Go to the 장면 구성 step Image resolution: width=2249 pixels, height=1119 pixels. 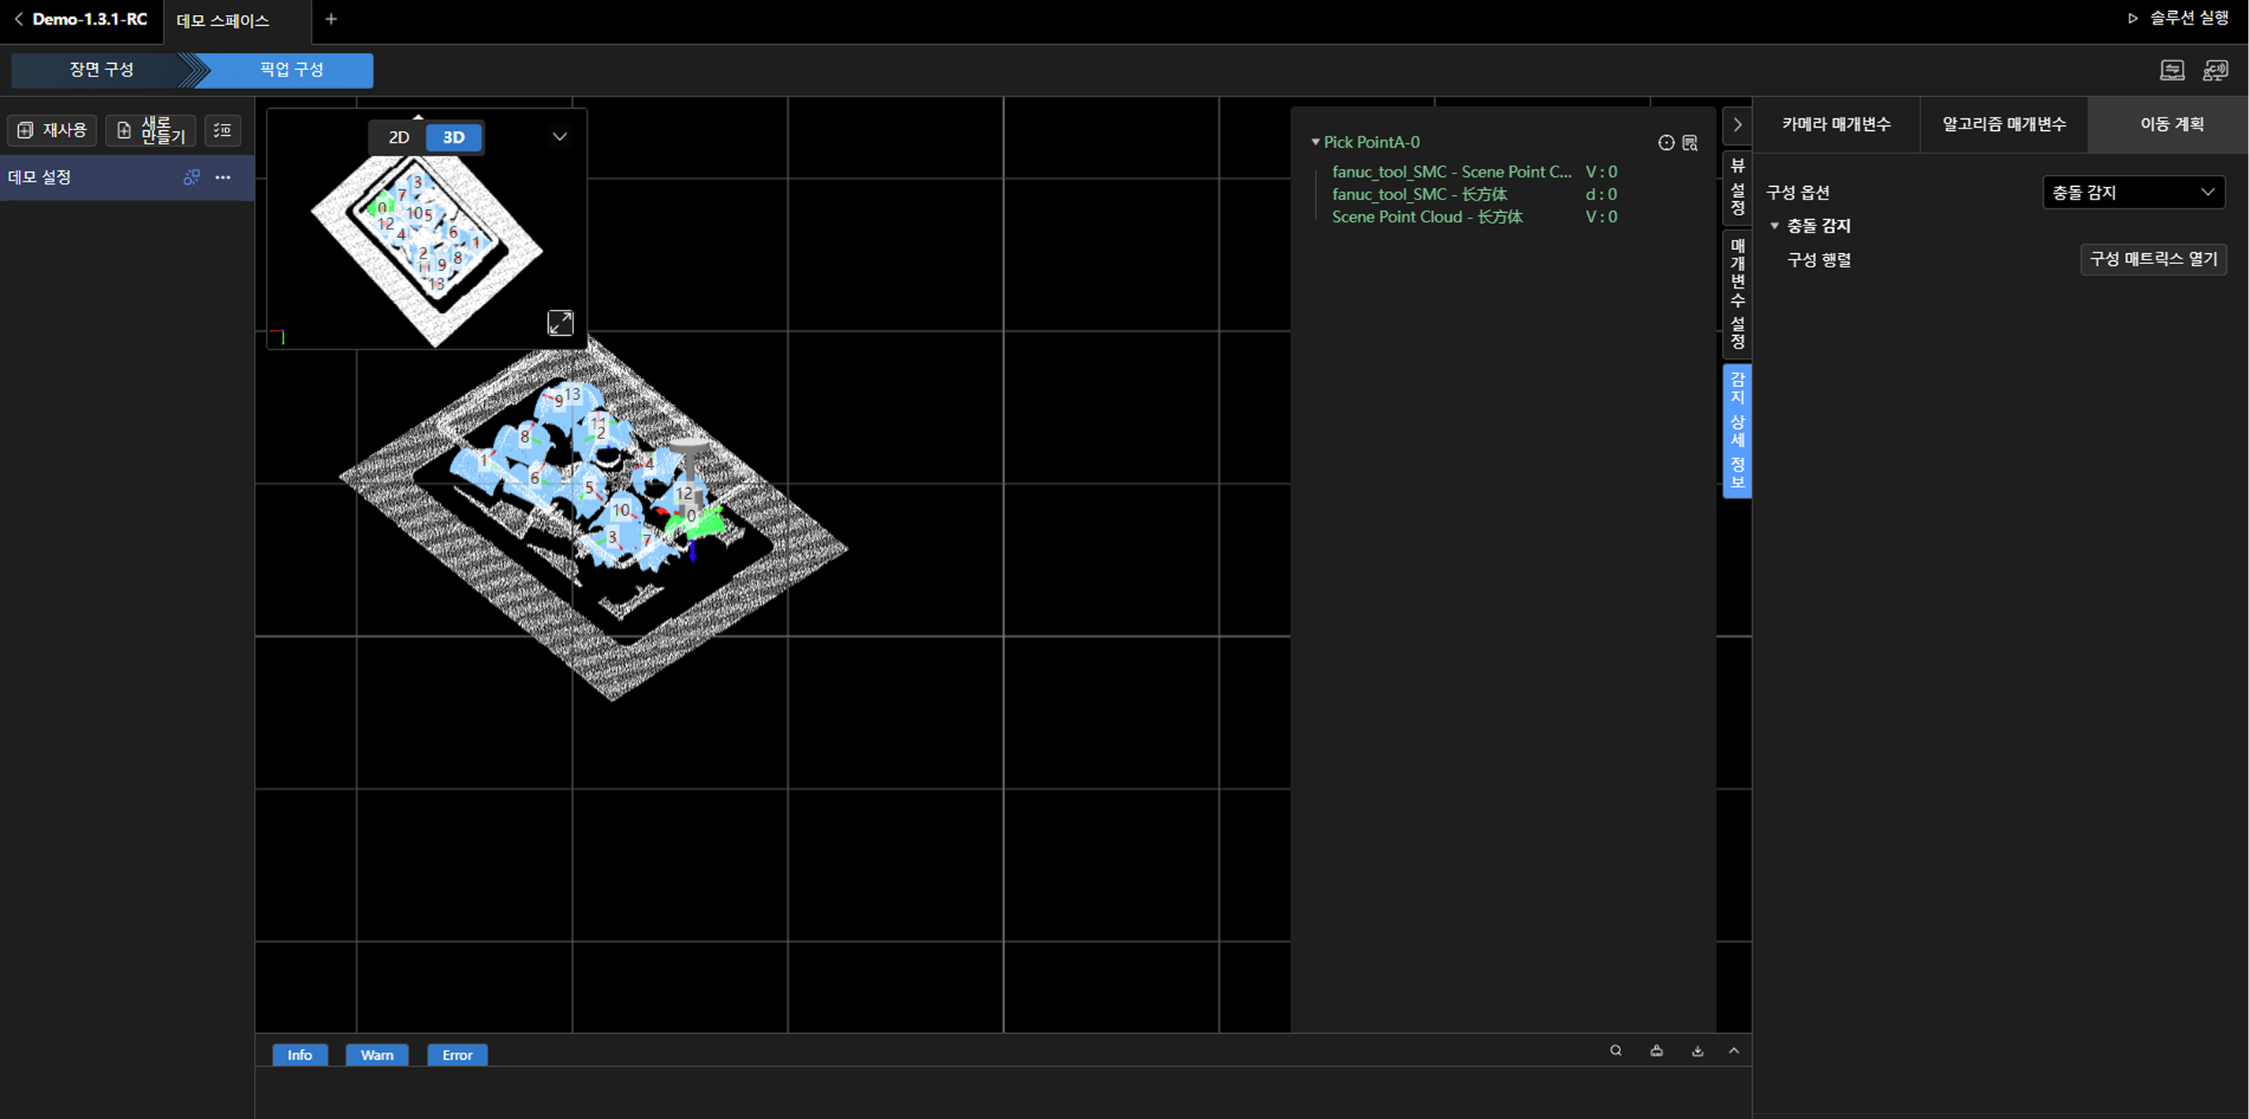(101, 70)
